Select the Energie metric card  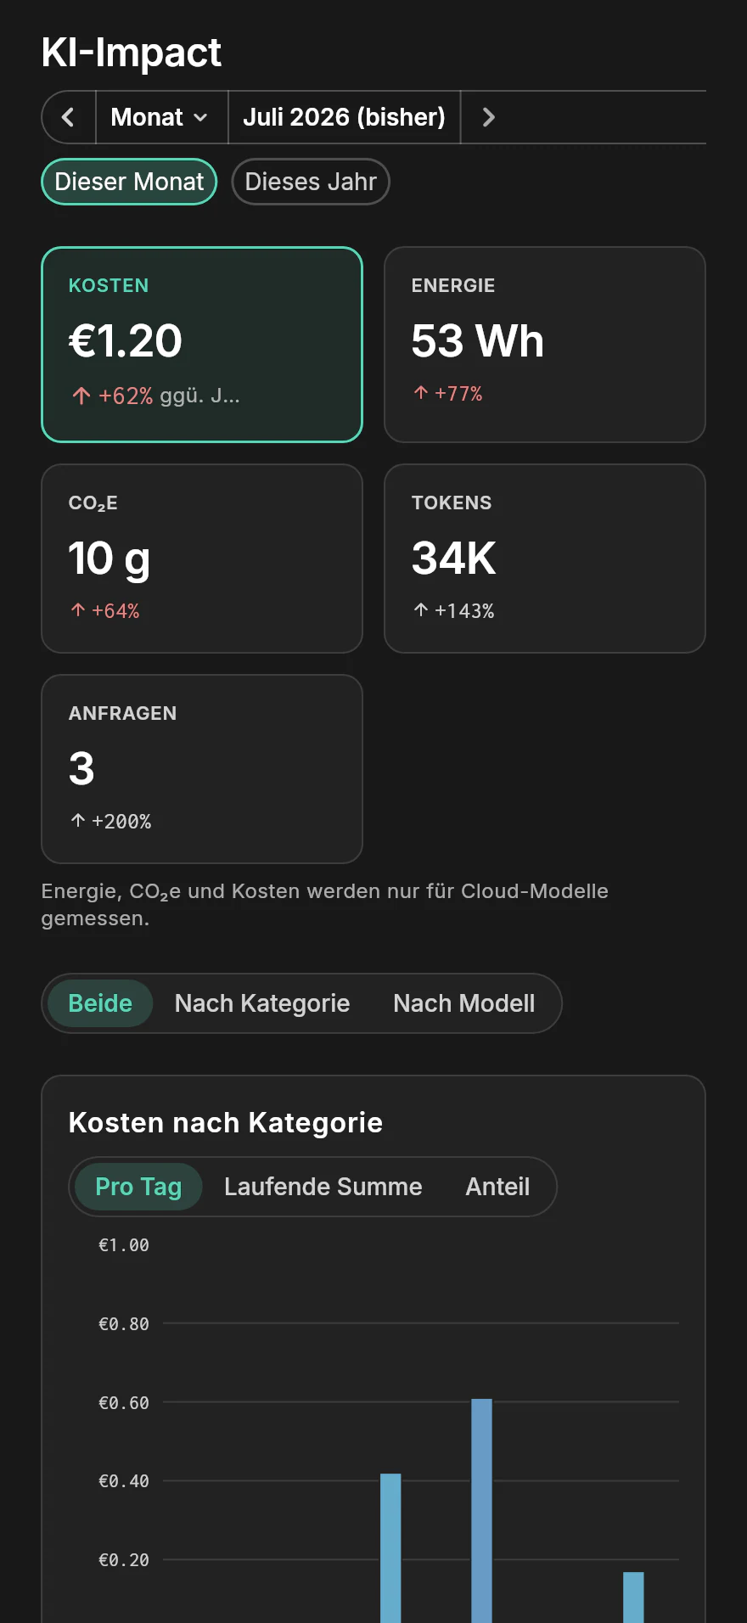click(x=545, y=345)
